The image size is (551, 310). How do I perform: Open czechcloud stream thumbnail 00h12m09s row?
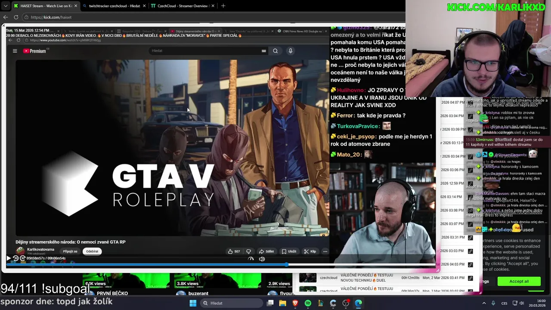point(308,278)
